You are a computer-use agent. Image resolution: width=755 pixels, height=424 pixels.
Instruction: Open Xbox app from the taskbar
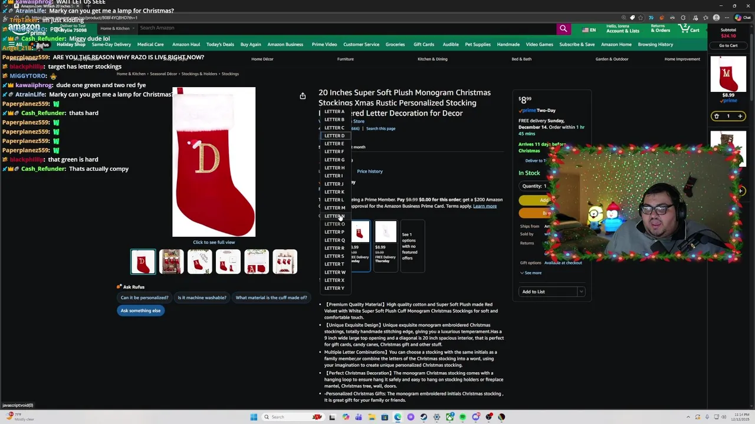coord(450,417)
